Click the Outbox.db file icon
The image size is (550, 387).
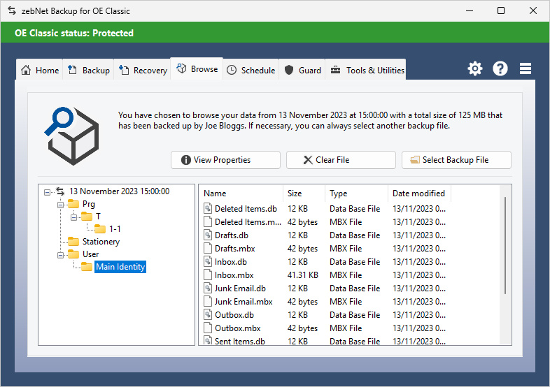[208, 315]
